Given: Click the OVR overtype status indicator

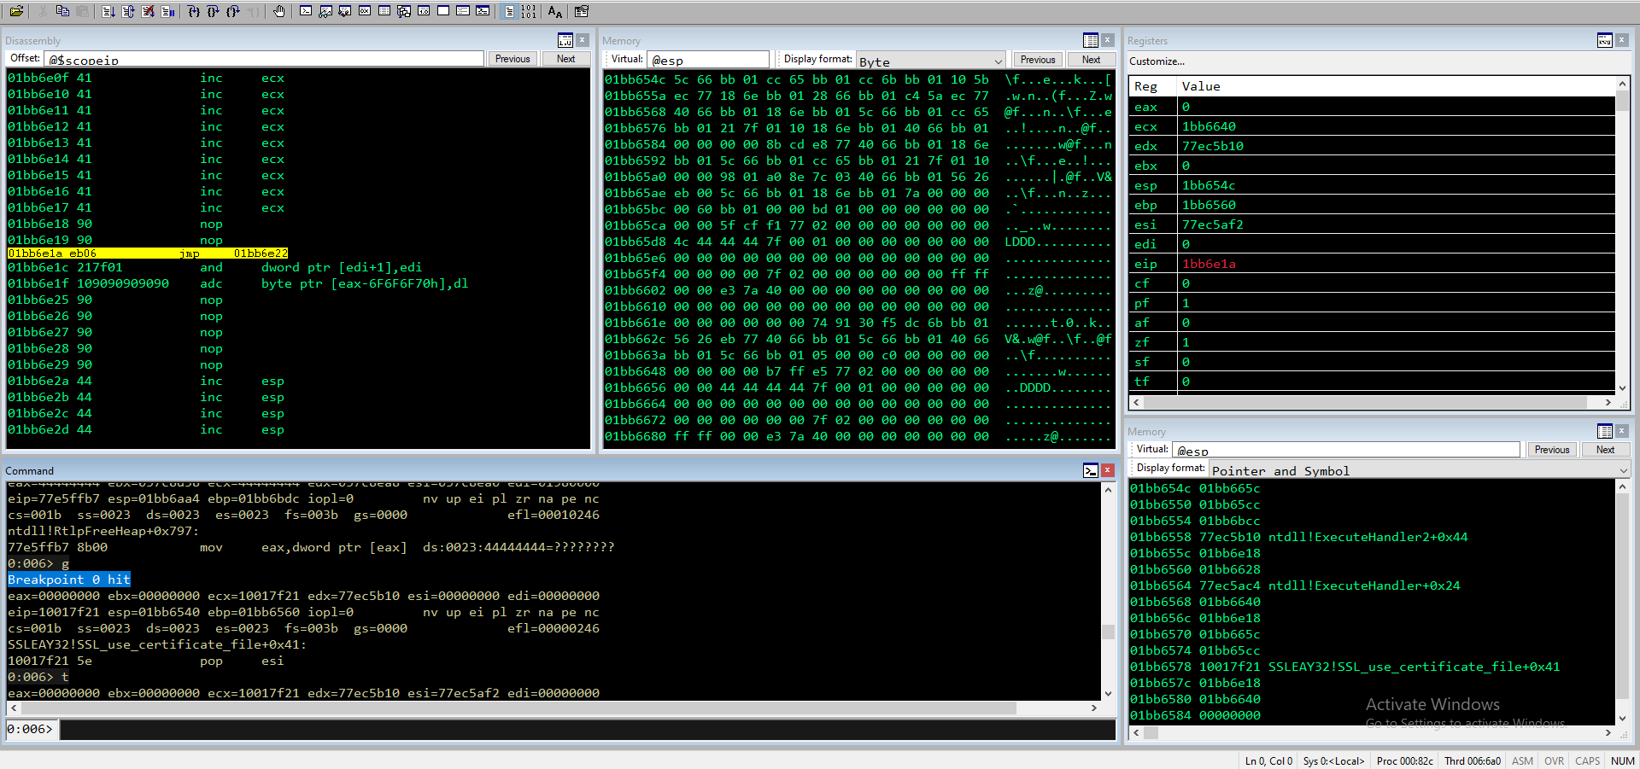Looking at the screenshot, I should 1554,760.
